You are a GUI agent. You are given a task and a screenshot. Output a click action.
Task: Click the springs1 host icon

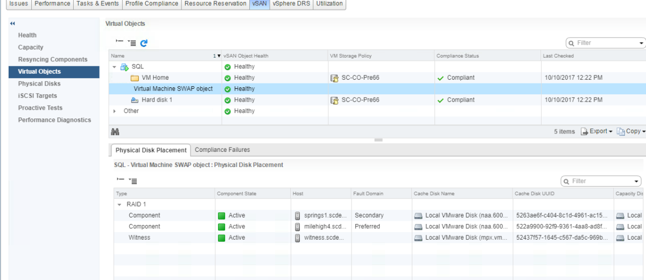[297, 215]
